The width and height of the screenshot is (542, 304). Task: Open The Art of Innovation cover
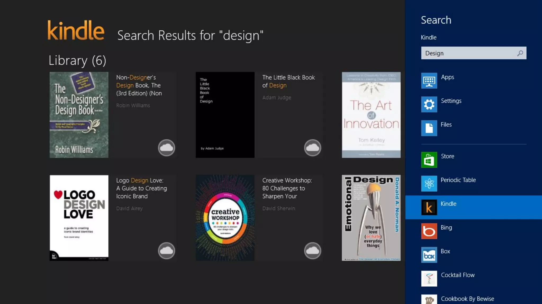click(371, 115)
